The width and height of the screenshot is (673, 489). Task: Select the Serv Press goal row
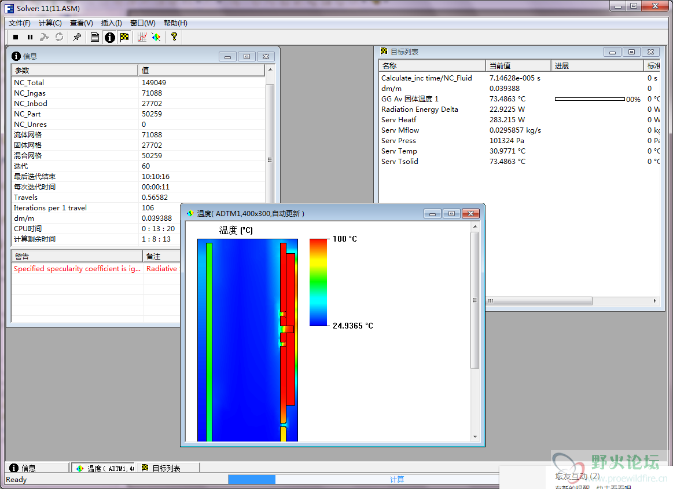coord(519,141)
